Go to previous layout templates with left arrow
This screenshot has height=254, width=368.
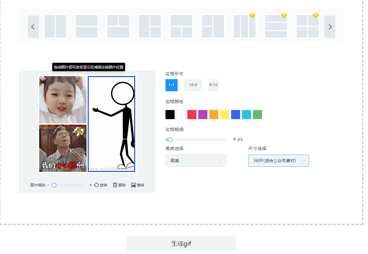(33, 27)
